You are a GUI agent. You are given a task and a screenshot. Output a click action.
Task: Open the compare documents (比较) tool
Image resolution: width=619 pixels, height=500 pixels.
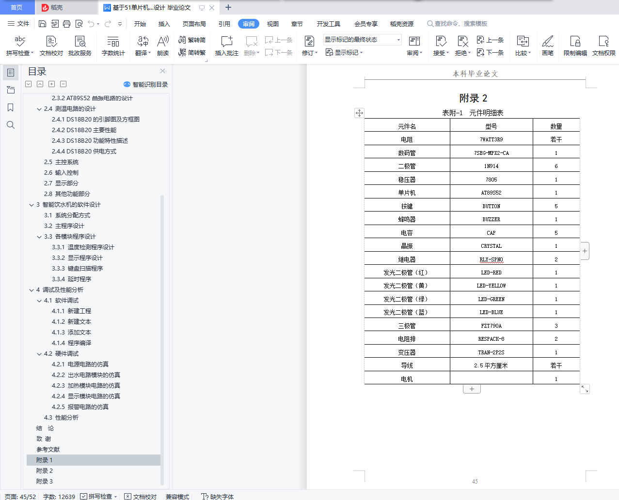523,46
